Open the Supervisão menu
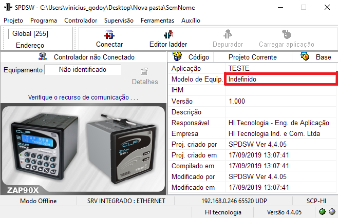The image size is (338, 218). [119, 21]
